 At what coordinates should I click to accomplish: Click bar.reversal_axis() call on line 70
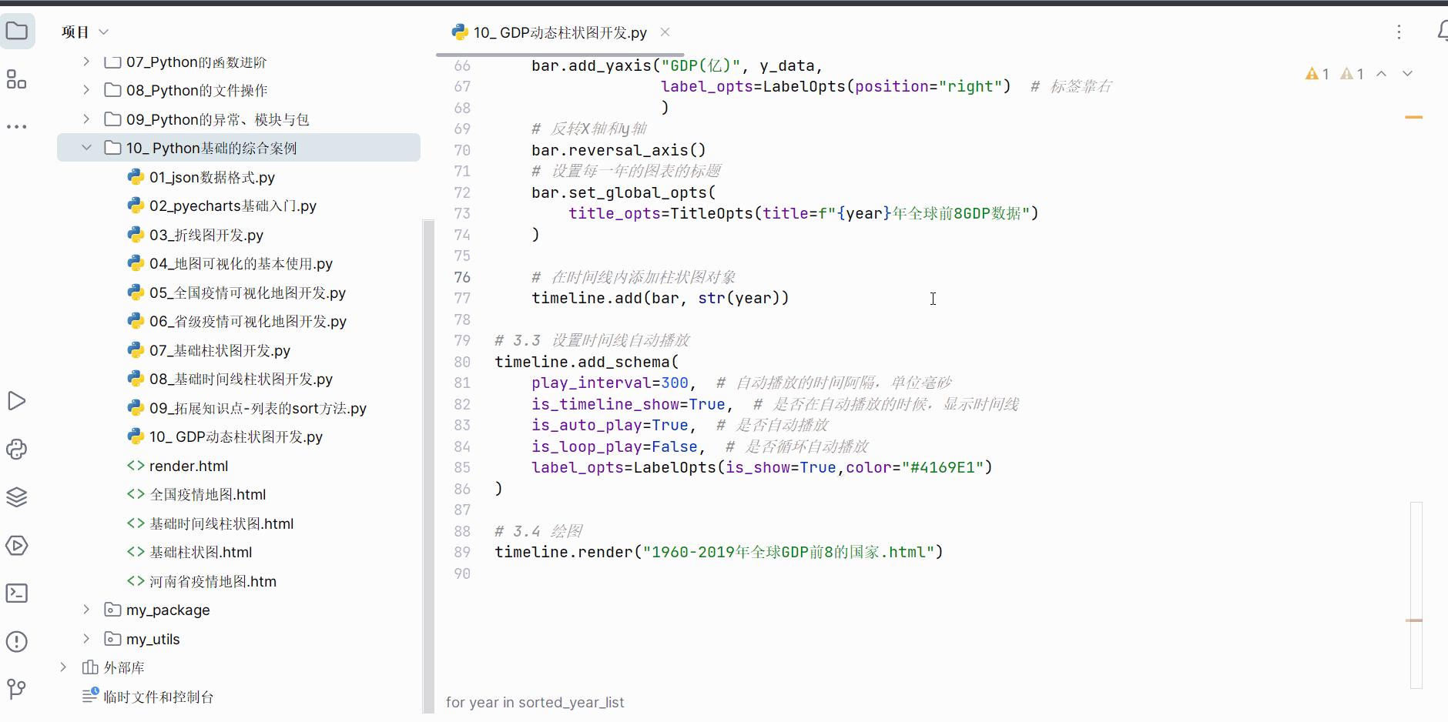point(618,150)
